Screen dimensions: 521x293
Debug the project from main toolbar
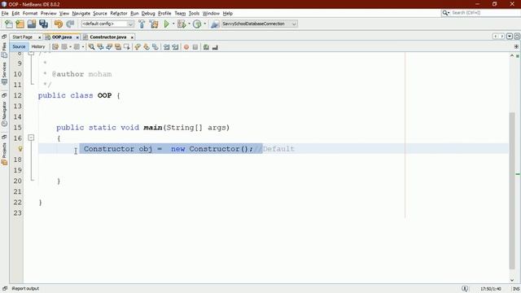(x=182, y=24)
